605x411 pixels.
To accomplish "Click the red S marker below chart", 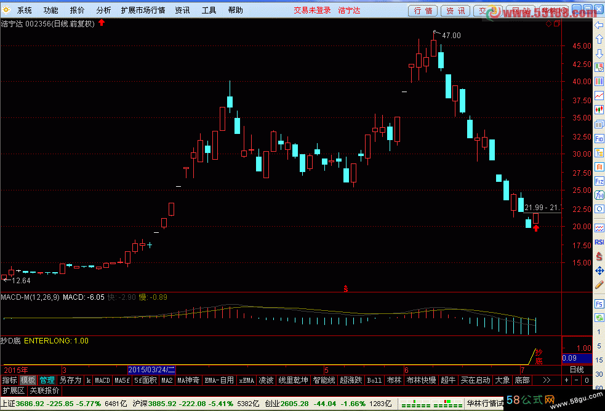I will [x=346, y=289].
